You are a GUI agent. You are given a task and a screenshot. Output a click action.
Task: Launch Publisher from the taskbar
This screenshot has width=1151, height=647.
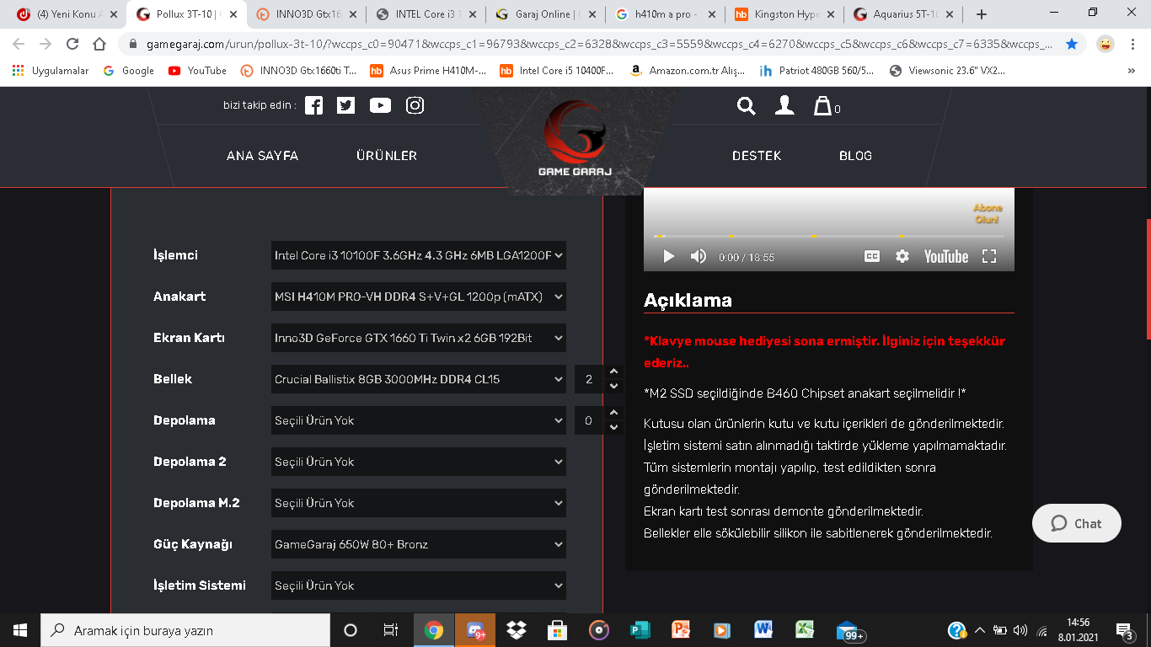coord(640,630)
